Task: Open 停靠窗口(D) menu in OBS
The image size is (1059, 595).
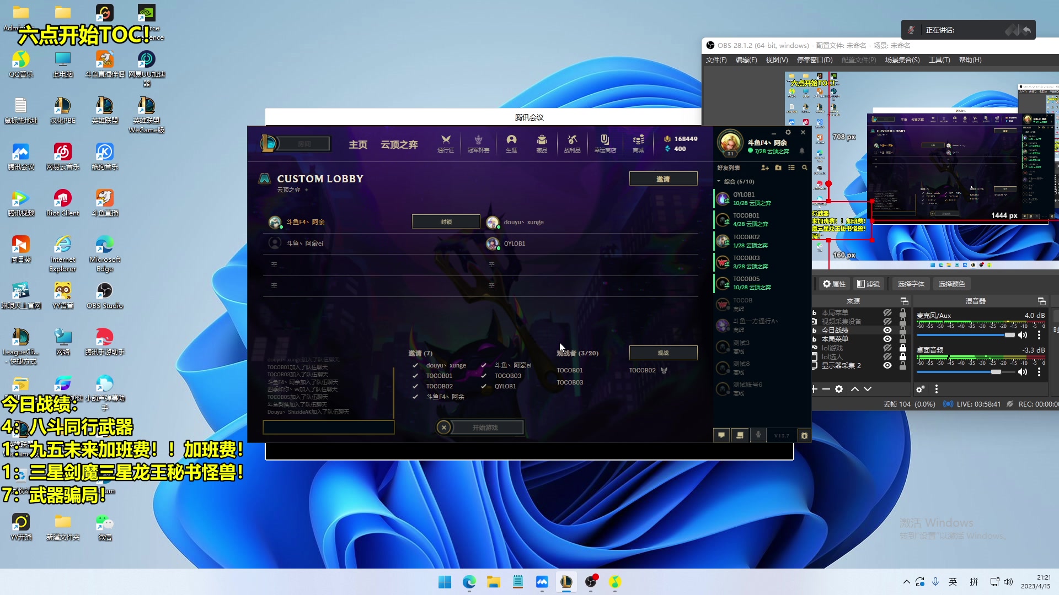Action: (x=815, y=60)
